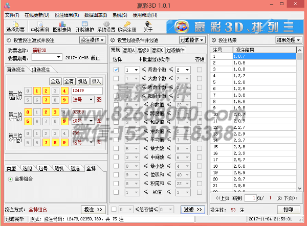Go to 下页>> in results pager

[291, 198]
